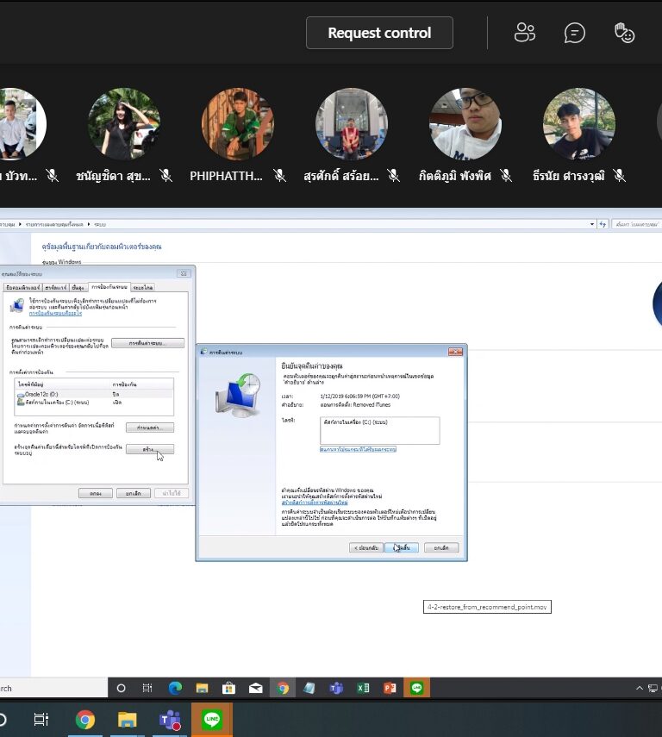The height and width of the screenshot is (737, 662).
Task: Open Microsoft Teams on the shared taskbar
Action: click(335, 688)
